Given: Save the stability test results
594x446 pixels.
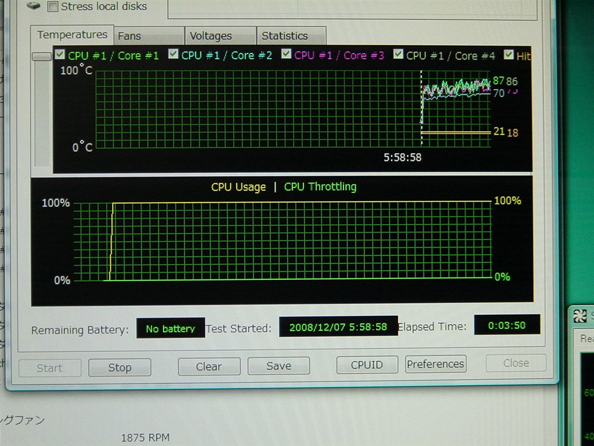Looking at the screenshot, I should coord(279,366).
